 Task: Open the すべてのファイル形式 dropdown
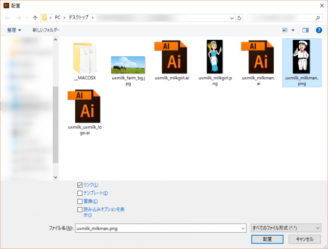pos(286,228)
